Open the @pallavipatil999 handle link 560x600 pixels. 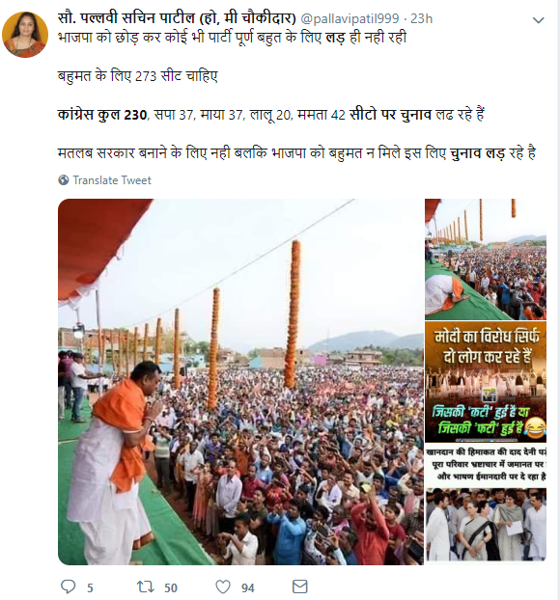point(350,18)
